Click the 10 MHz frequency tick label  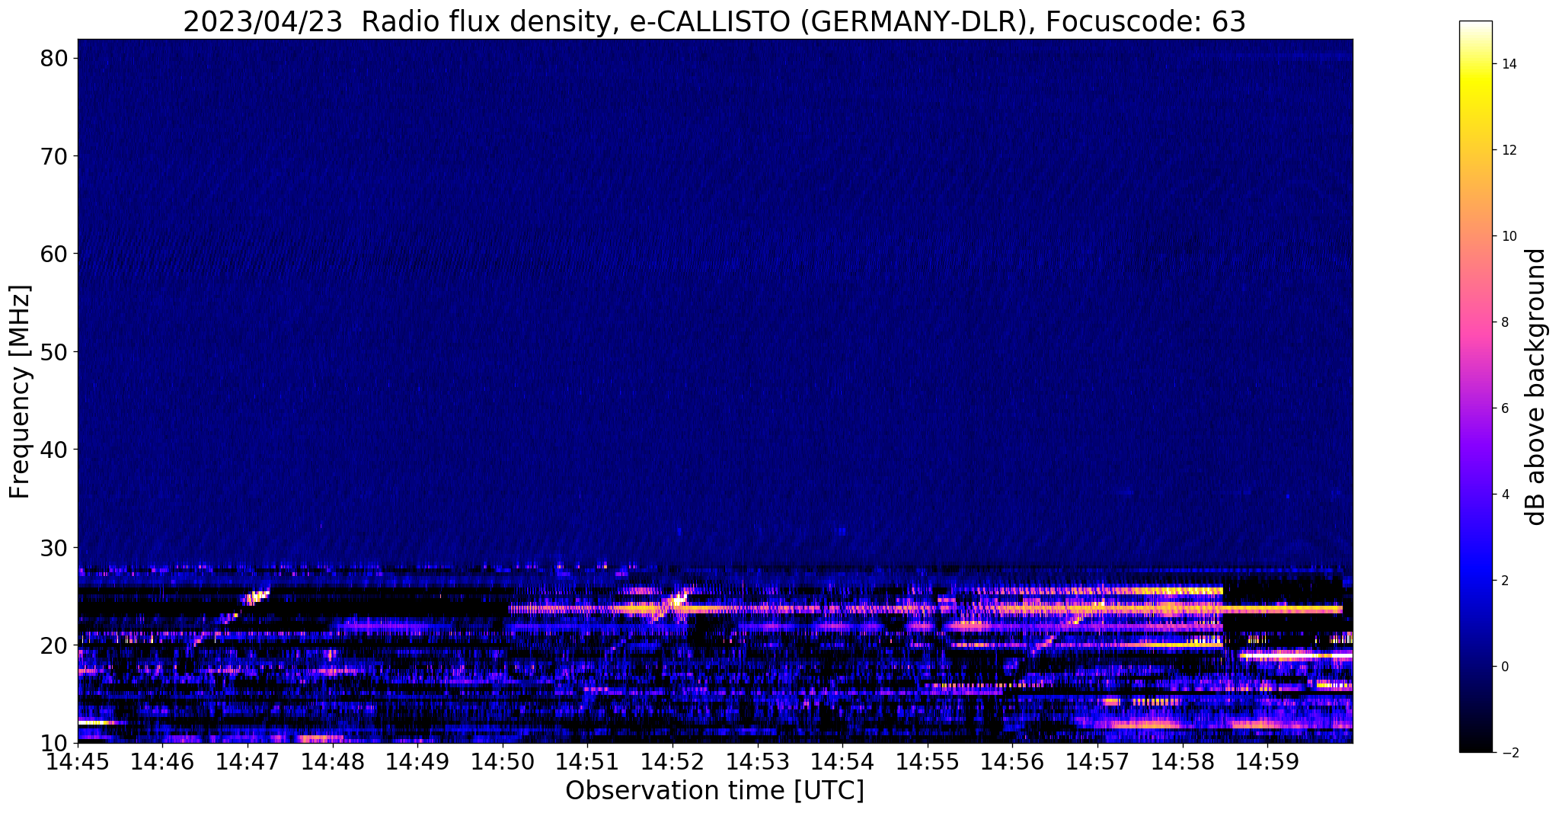pos(53,743)
